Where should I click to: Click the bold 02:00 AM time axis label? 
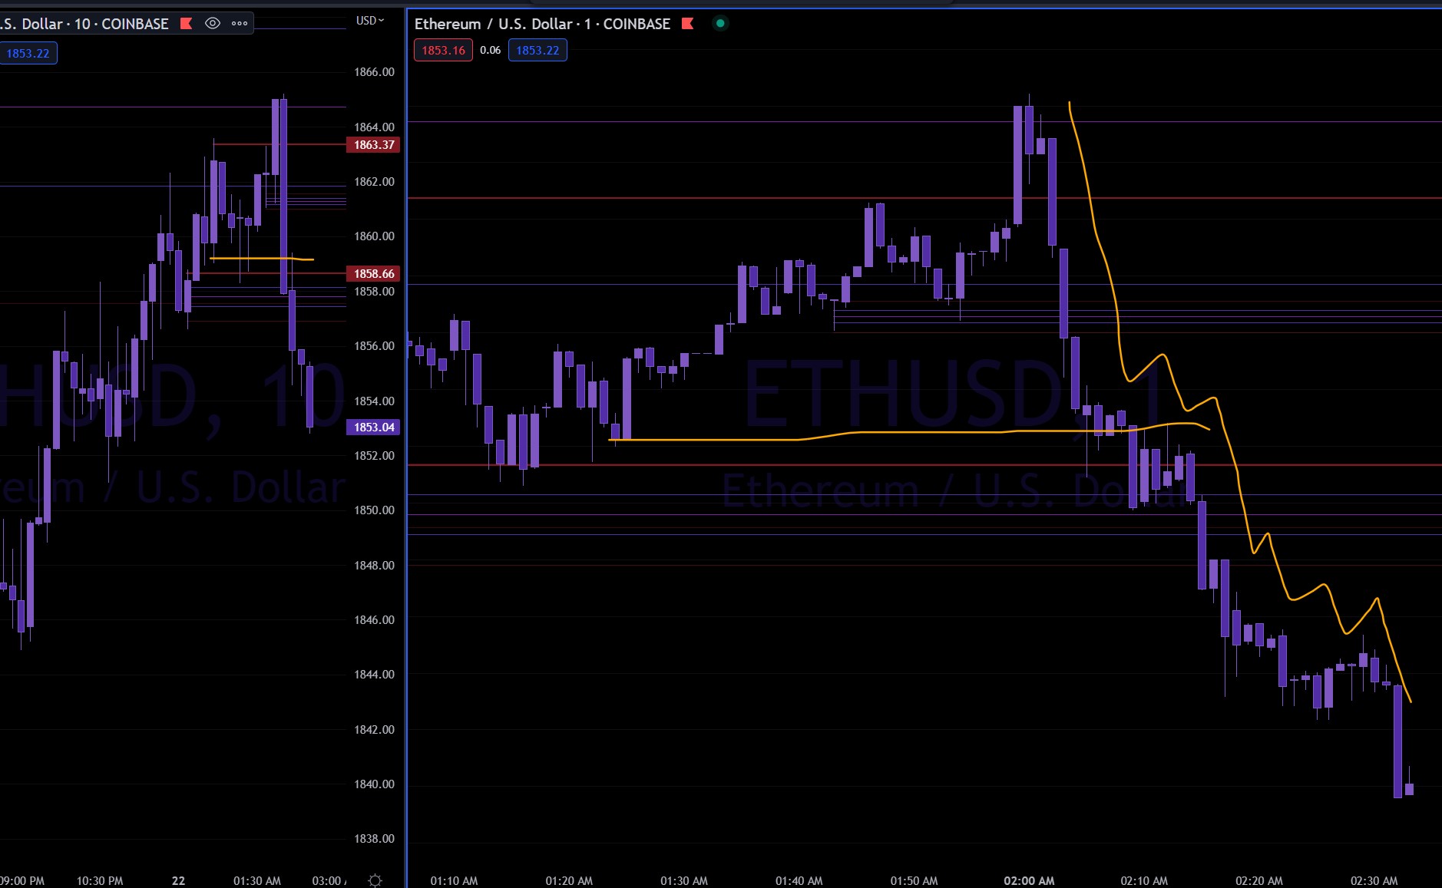(1029, 881)
